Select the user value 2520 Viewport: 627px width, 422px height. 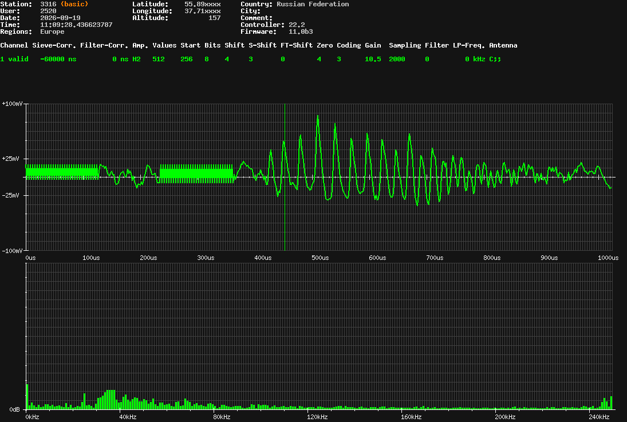pyautogui.click(x=48, y=11)
